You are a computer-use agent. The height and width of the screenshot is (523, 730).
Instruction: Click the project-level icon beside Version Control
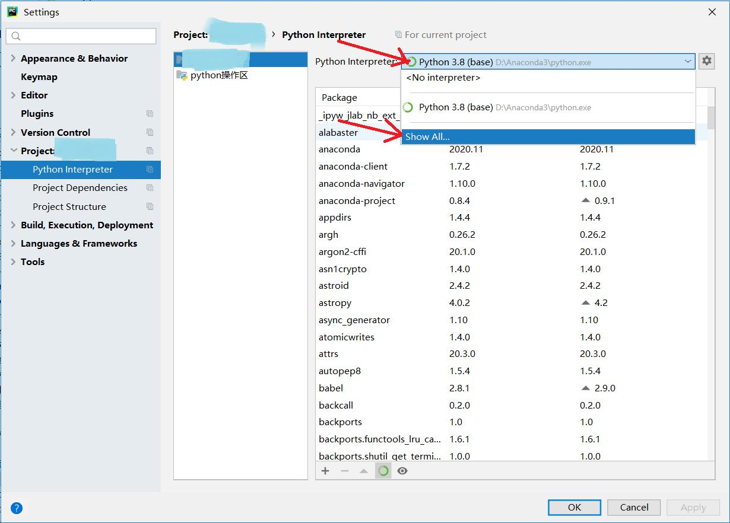(x=150, y=132)
